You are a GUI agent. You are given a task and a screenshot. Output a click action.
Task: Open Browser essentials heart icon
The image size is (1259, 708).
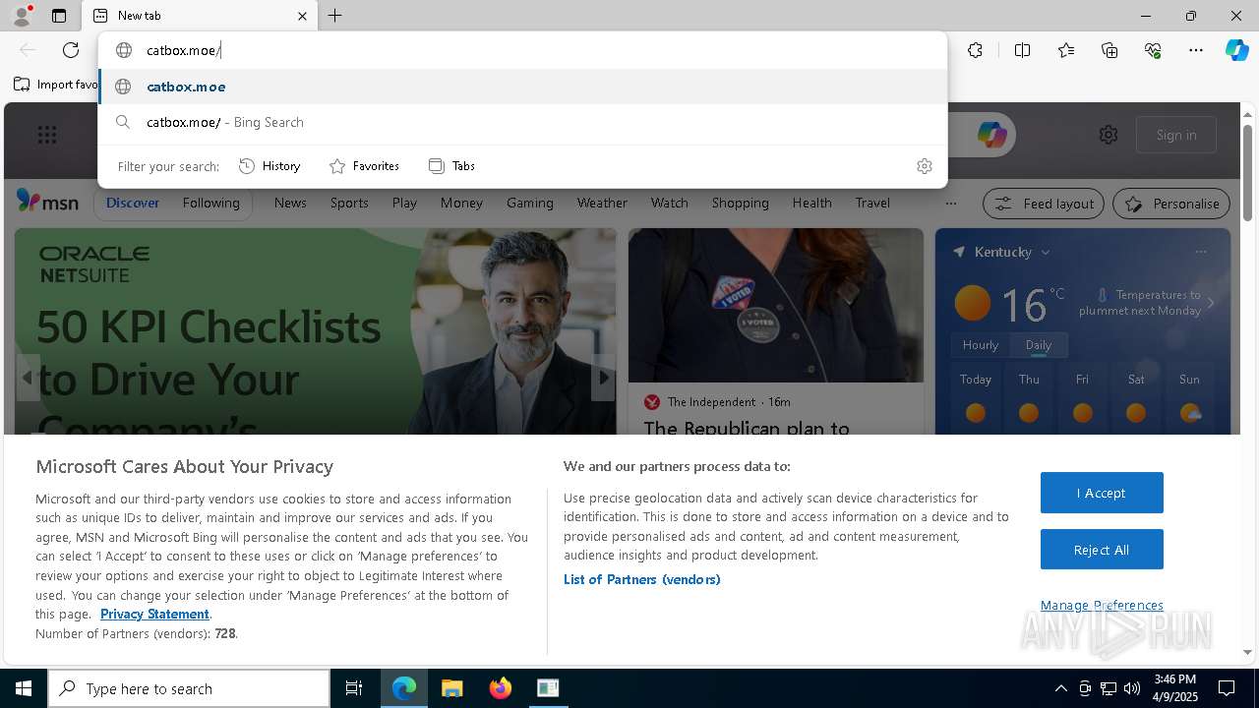[1153, 50]
